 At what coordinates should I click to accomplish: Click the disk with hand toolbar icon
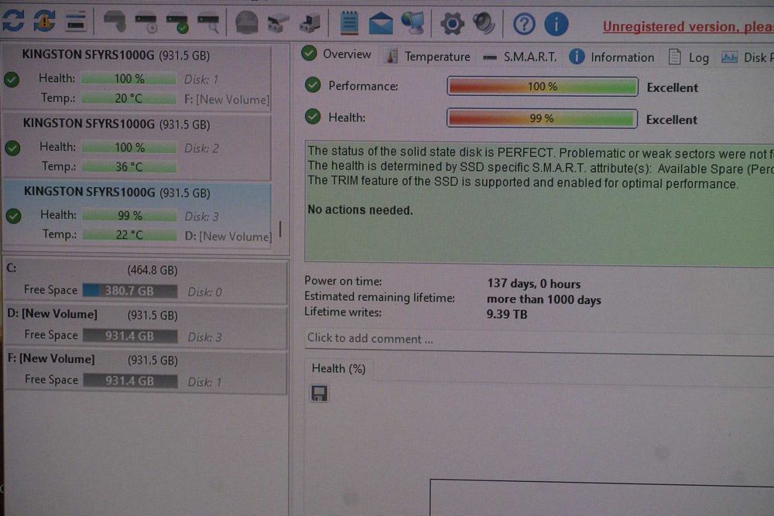[115, 22]
